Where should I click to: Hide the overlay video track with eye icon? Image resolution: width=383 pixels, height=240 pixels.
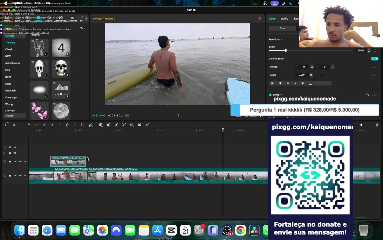[x=15, y=161]
